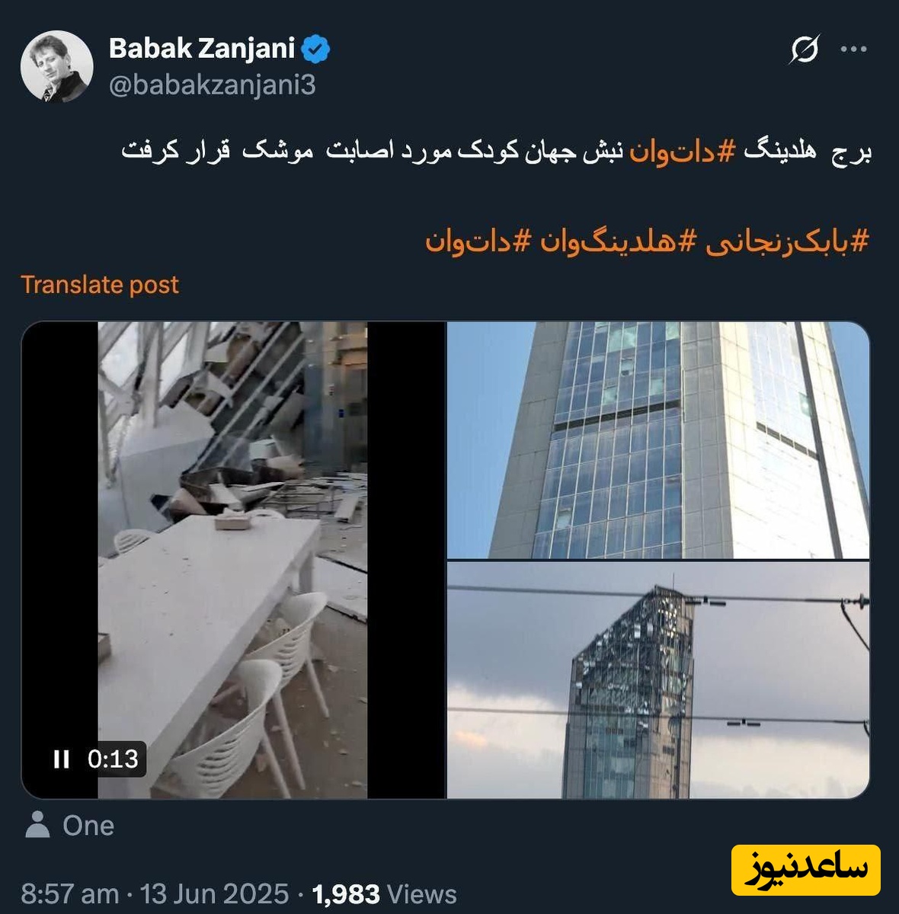
Task: Click the blue verified badge
Action: [x=315, y=50]
